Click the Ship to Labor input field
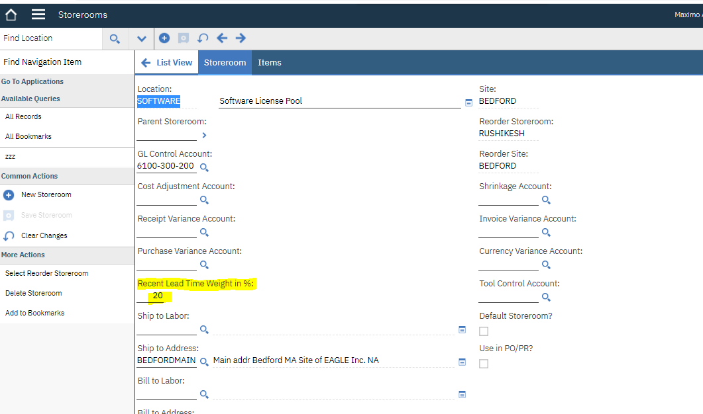Image resolution: width=703 pixels, height=414 pixels. pyautogui.click(x=166, y=328)
